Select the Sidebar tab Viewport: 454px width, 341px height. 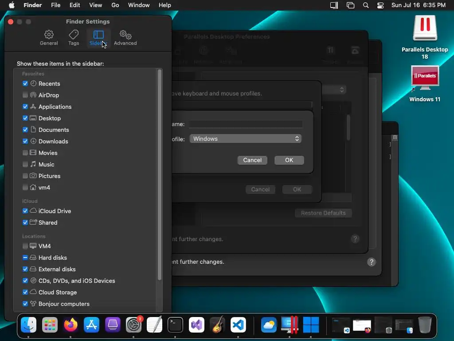98,38
